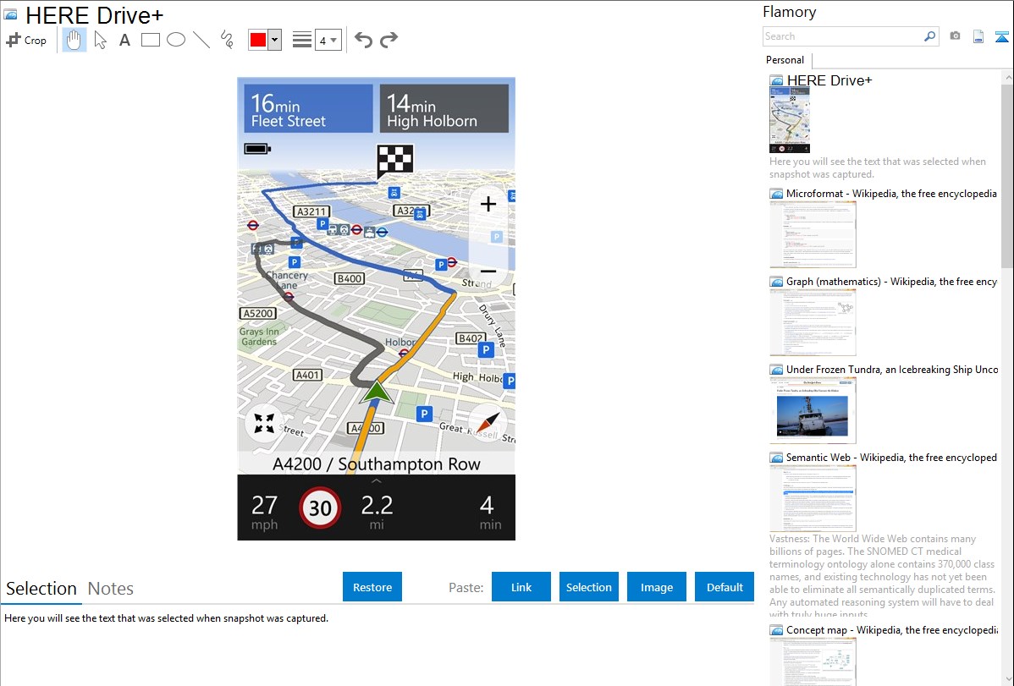Click the snapshot sidebar scrollbar
1014x686 pixels.
tap(1007, 174)
